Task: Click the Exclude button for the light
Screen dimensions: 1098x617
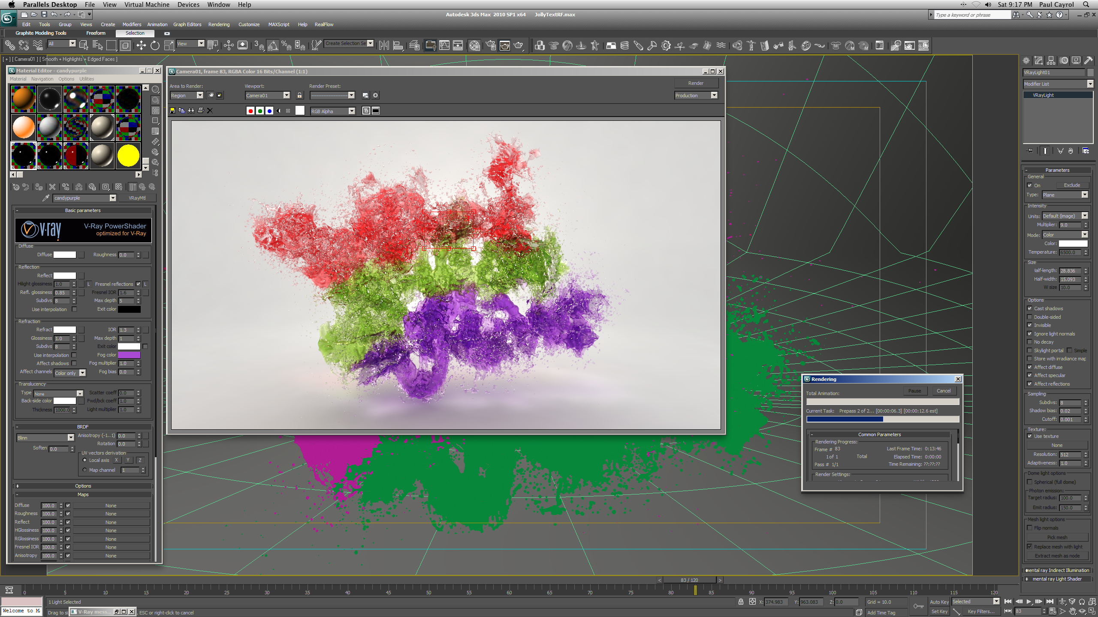Action: tap(1071, 186)
